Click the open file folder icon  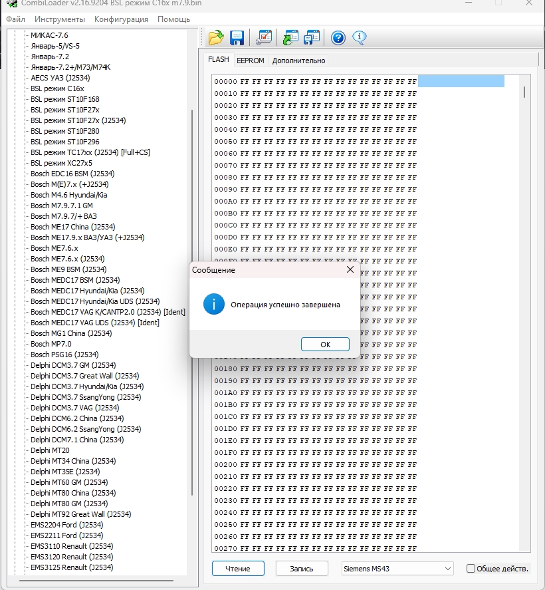coord(215,38)
